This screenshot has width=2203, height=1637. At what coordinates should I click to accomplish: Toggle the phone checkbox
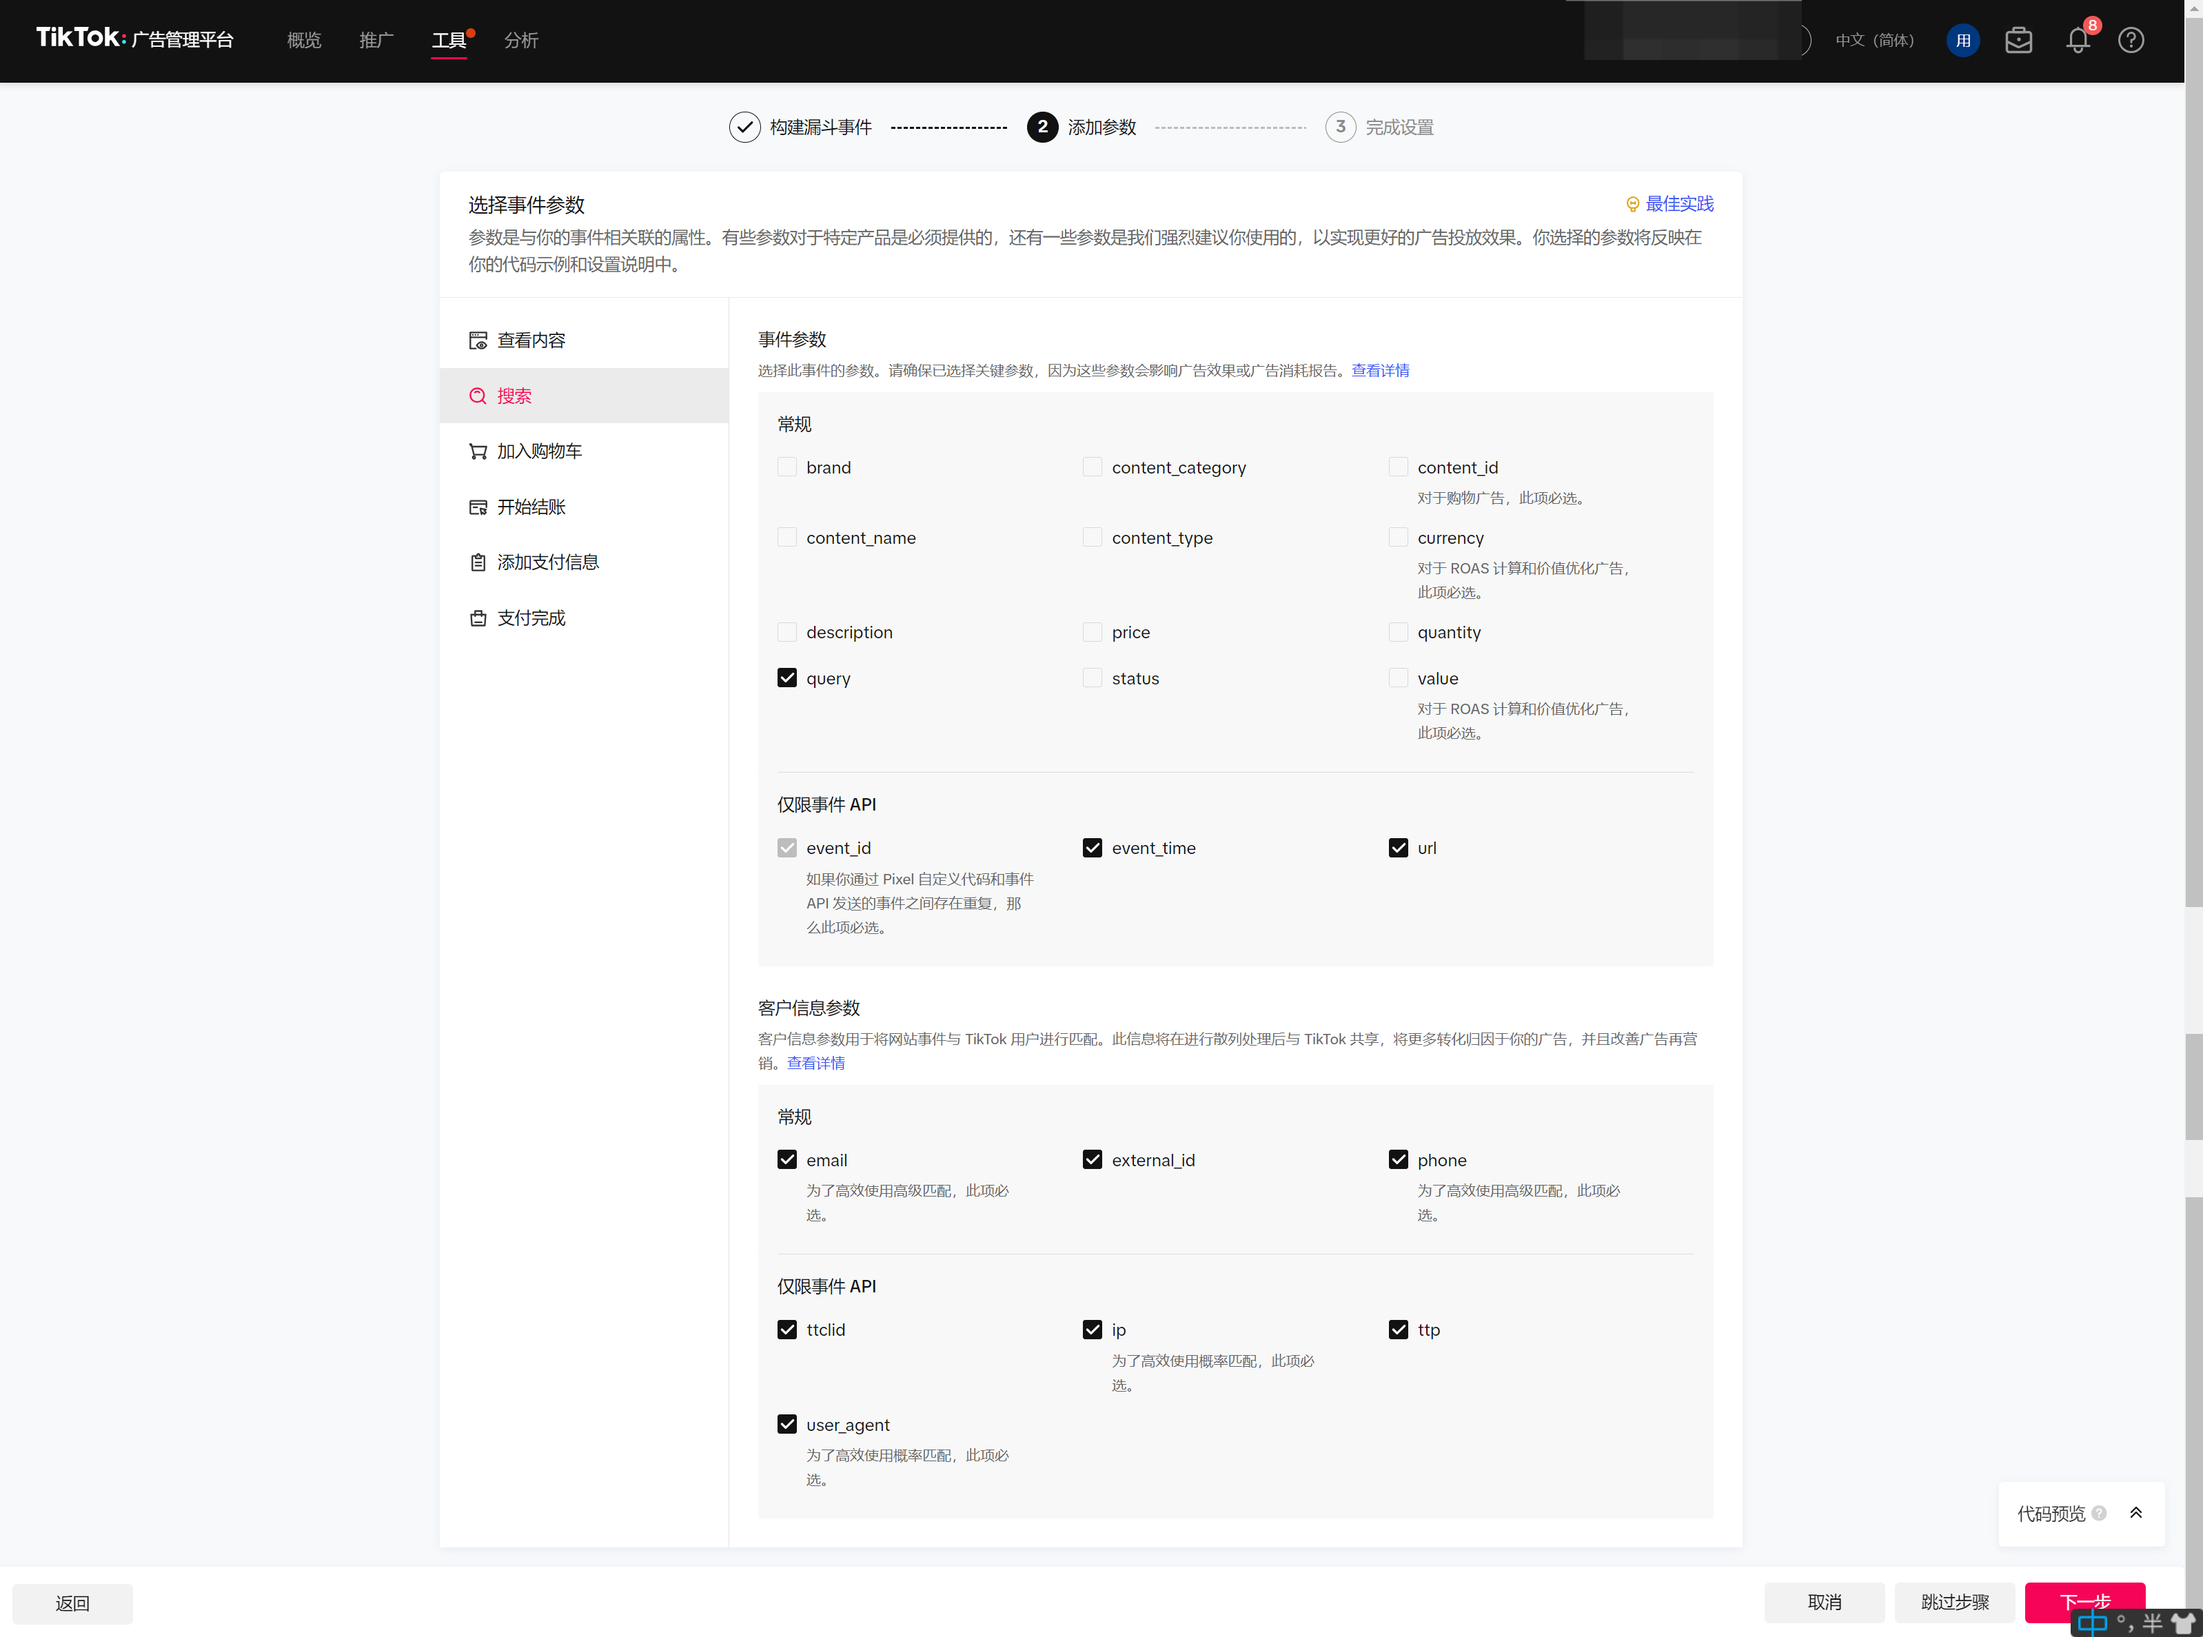pos(1399,1159)
